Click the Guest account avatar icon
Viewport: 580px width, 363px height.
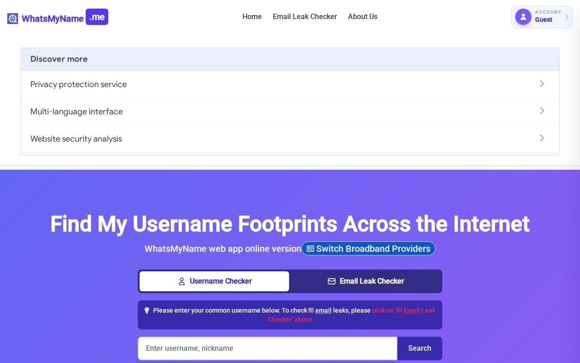click(x=523, y=17)
